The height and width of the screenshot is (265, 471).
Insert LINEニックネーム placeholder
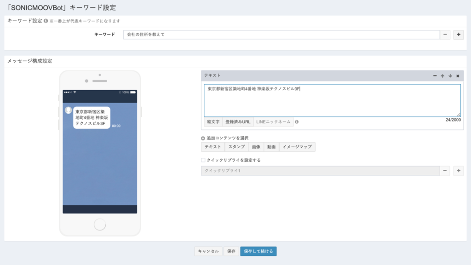(273, 122)
